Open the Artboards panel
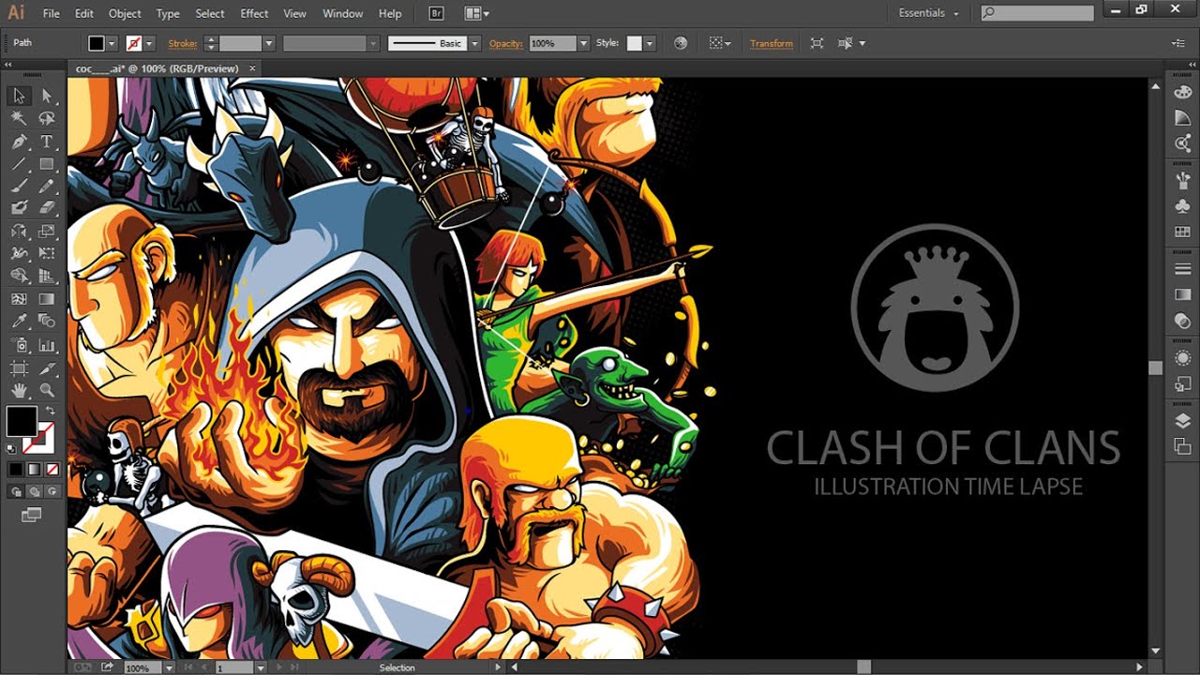The image size is (1200, 675). coord(1182,446)
